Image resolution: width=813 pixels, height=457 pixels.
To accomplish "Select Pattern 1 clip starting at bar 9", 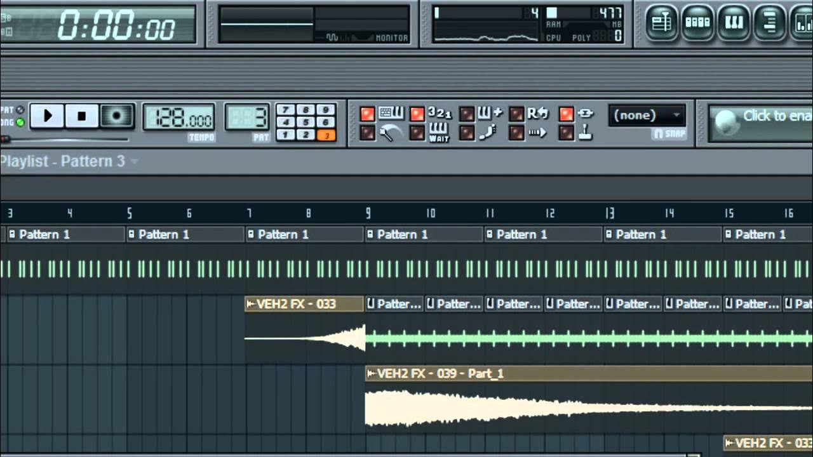I will [424, 234].
